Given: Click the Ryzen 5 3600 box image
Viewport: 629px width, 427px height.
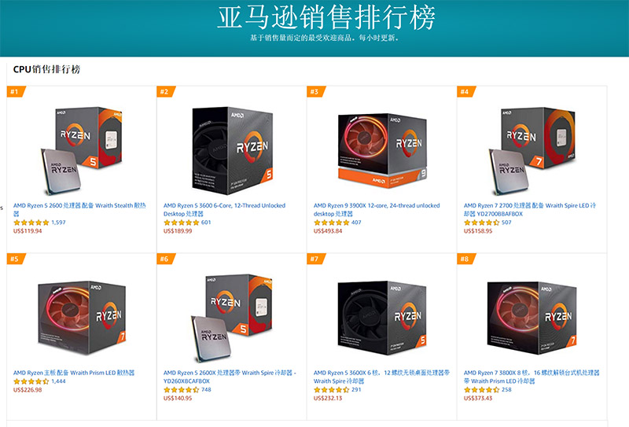Looking at the screenshot, I should tap(233, 150).
